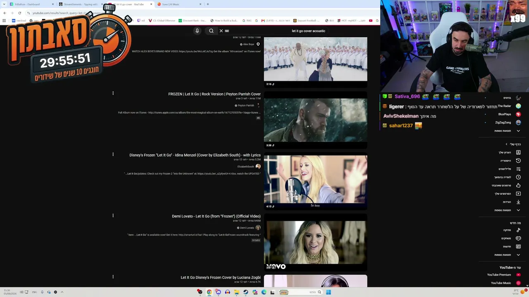Open more options for Elizabeth South cover
This screenshot has width=529, height=297.
coord(113,154)
